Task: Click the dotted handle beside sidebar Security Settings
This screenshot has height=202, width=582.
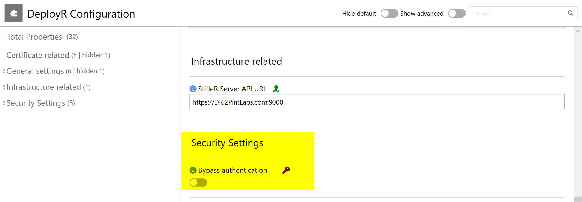Action: (4, 103)
